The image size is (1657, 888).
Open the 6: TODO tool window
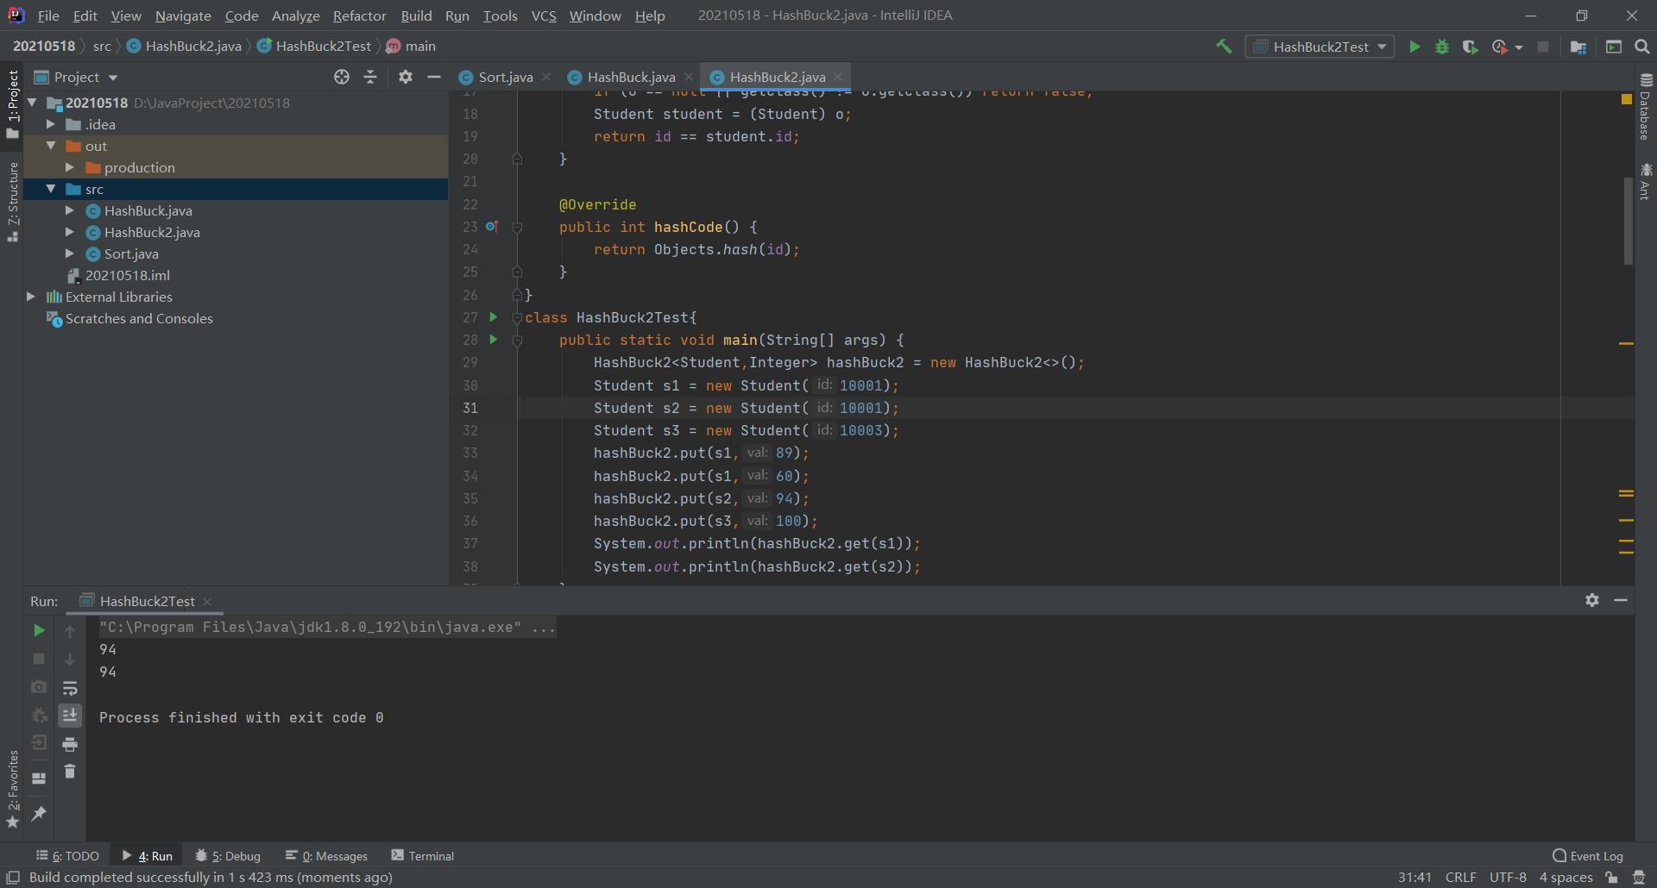[x=67, y=855]
